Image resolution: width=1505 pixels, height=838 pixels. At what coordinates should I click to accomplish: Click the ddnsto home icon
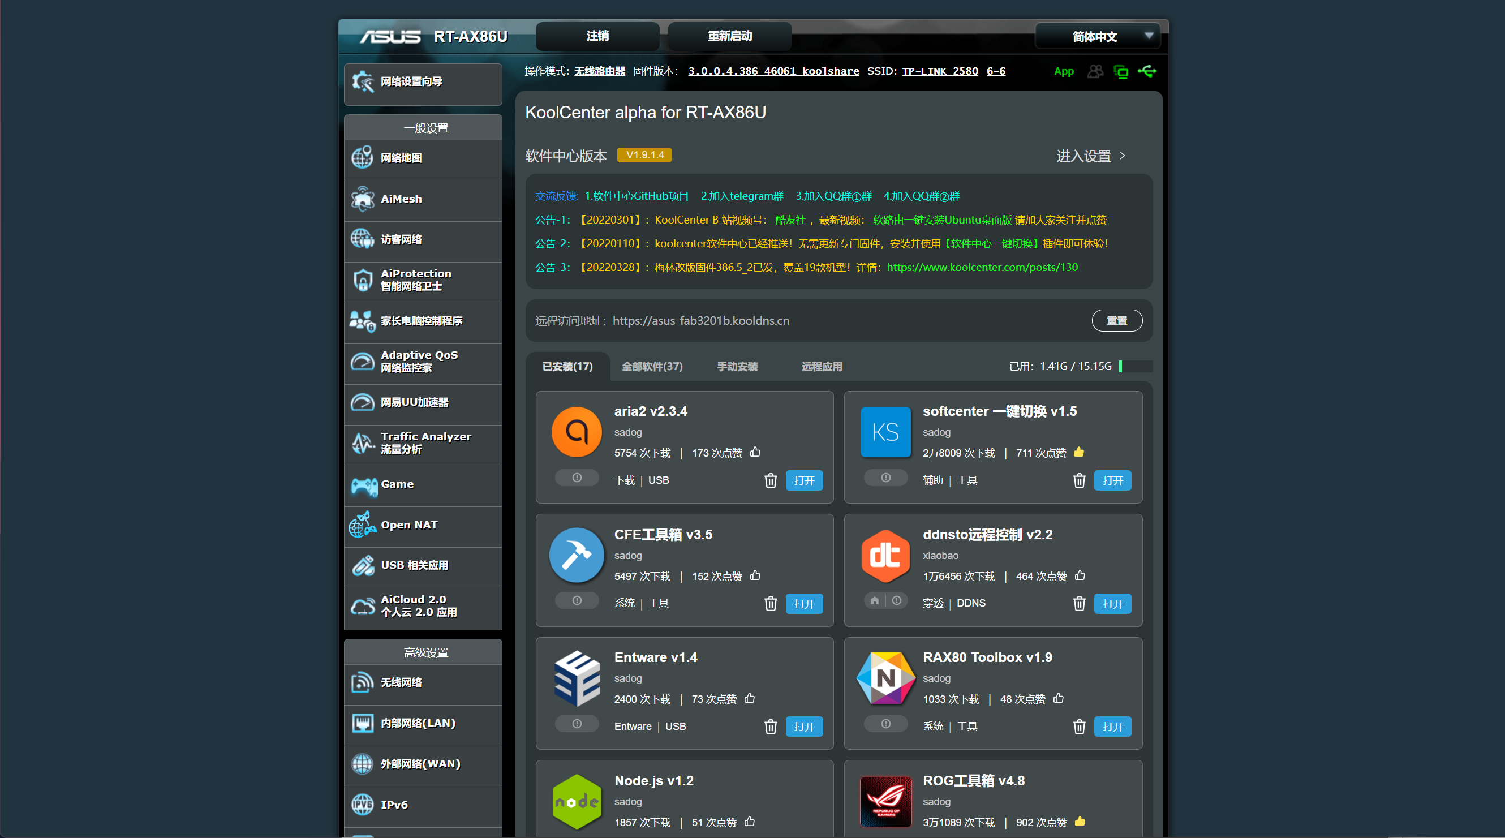coord(875,601)
